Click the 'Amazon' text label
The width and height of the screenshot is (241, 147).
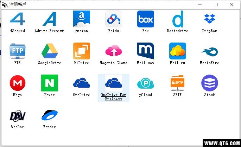(82, 31)
